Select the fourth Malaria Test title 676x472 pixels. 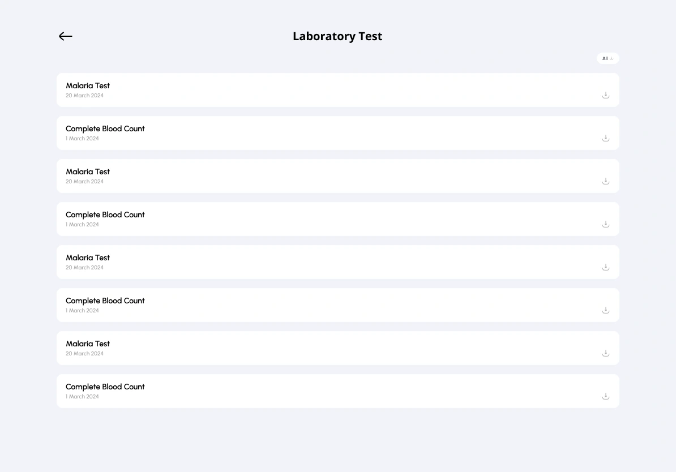[88, 344]
